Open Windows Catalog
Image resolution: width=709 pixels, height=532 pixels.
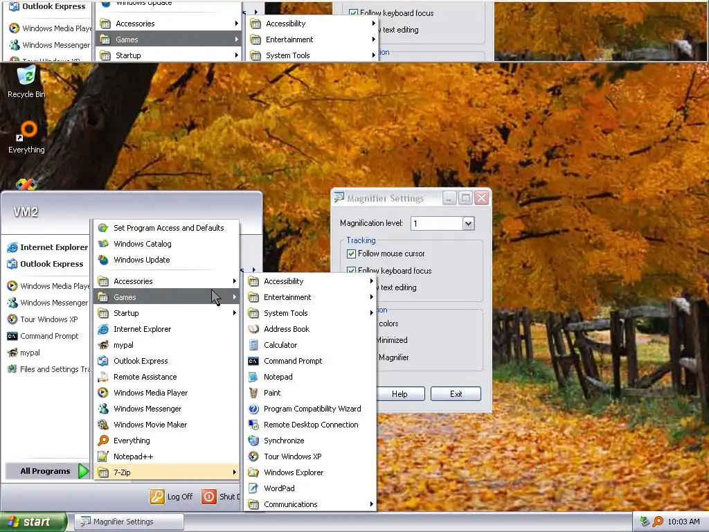coord(166,244)
